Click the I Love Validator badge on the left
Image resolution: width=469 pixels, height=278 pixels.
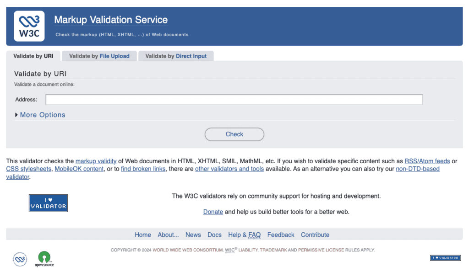pos(48,203)
